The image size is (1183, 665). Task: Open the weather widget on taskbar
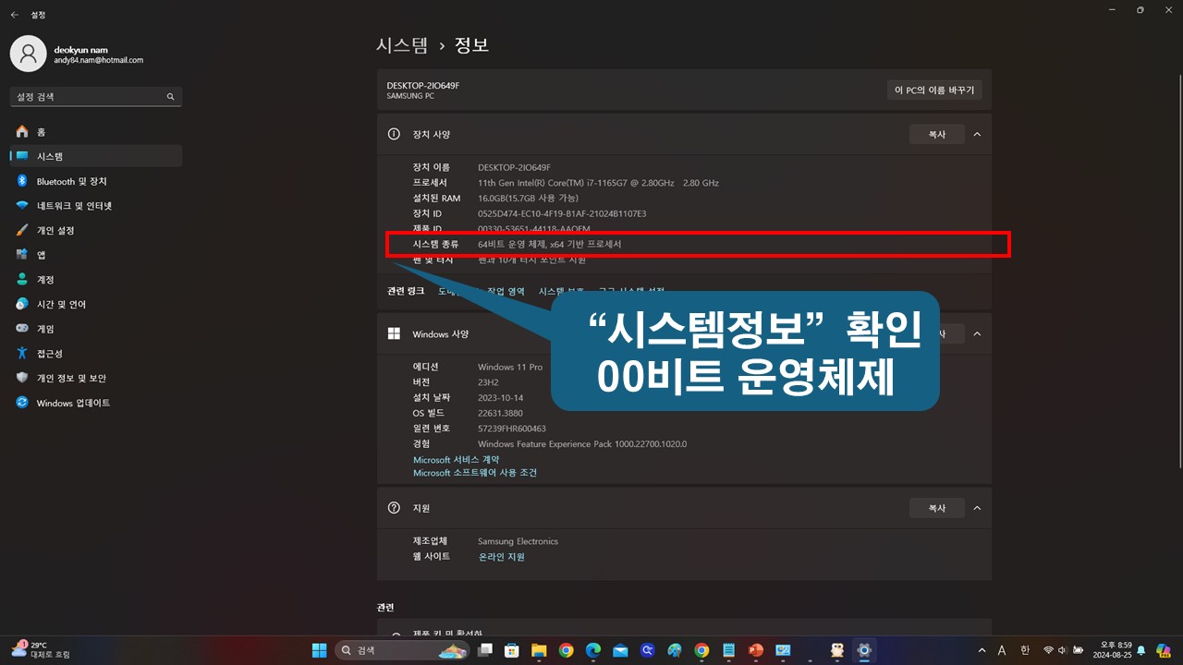pyautogui.click(x=41, y=650)
